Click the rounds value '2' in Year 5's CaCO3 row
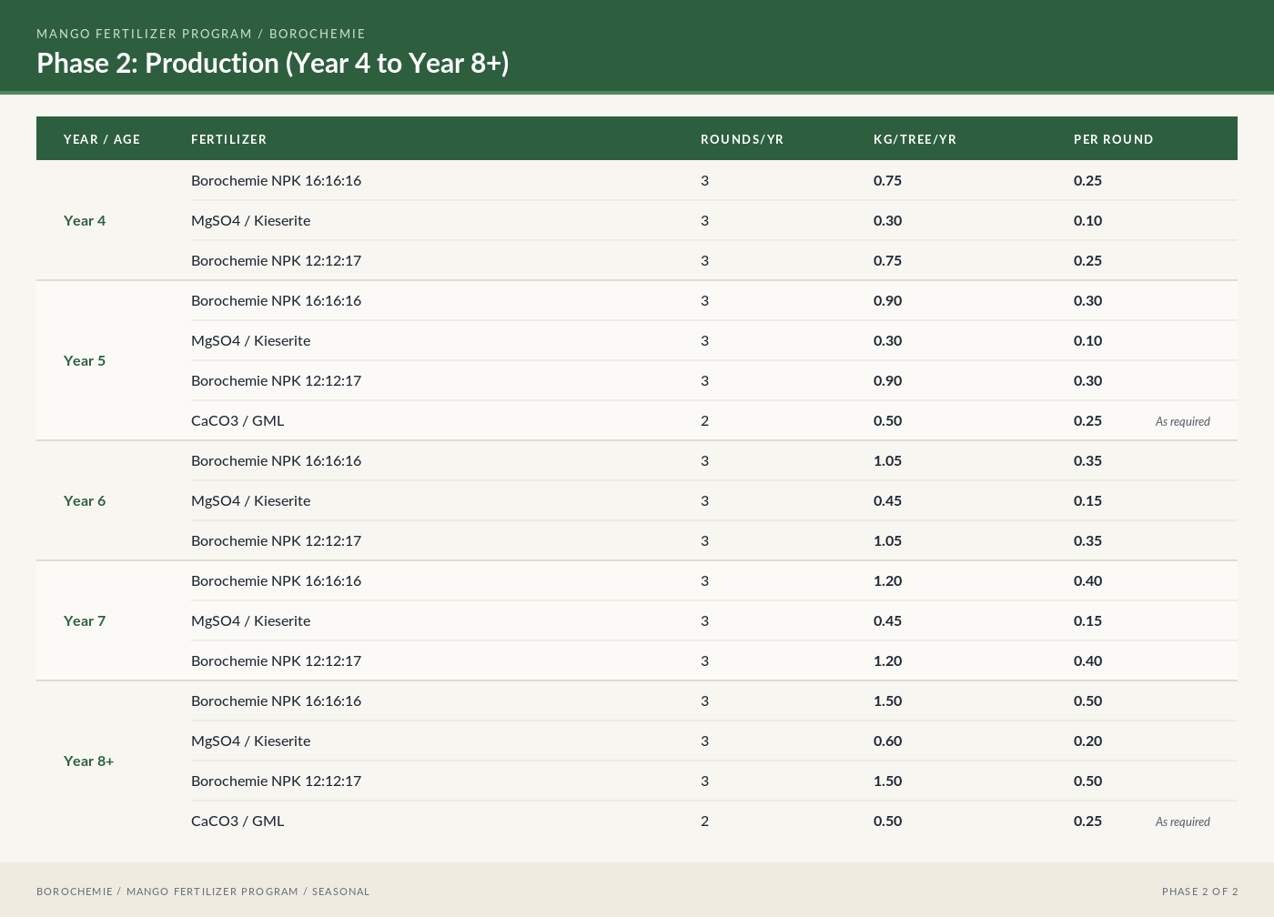This screenshot has height=917, width=1274. pos(705,420)
